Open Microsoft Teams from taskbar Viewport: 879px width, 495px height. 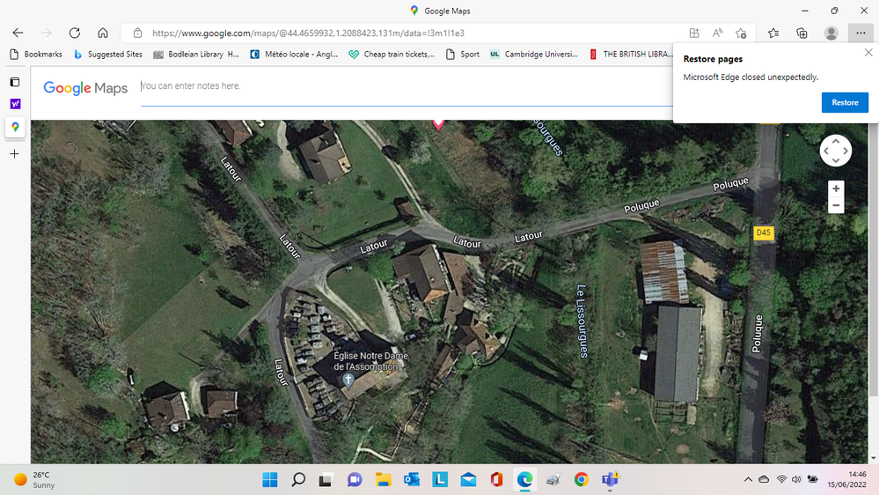click(x=610, y=479)
